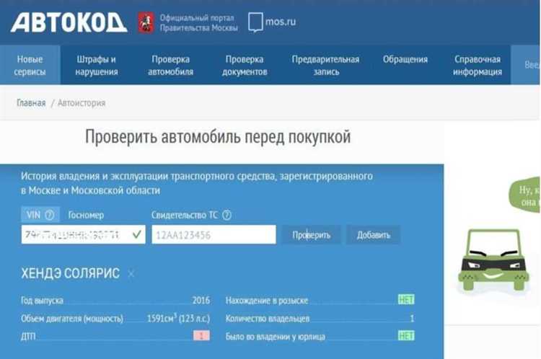Click the Свидетельство ТС help question icon
The image size is (541, 359).
[x=226, y=216]
